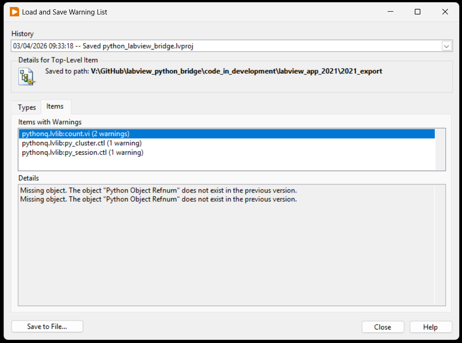The image size is (462, 343).
Task: Click the first Missing object warning line
Action: tap(159, 191)
